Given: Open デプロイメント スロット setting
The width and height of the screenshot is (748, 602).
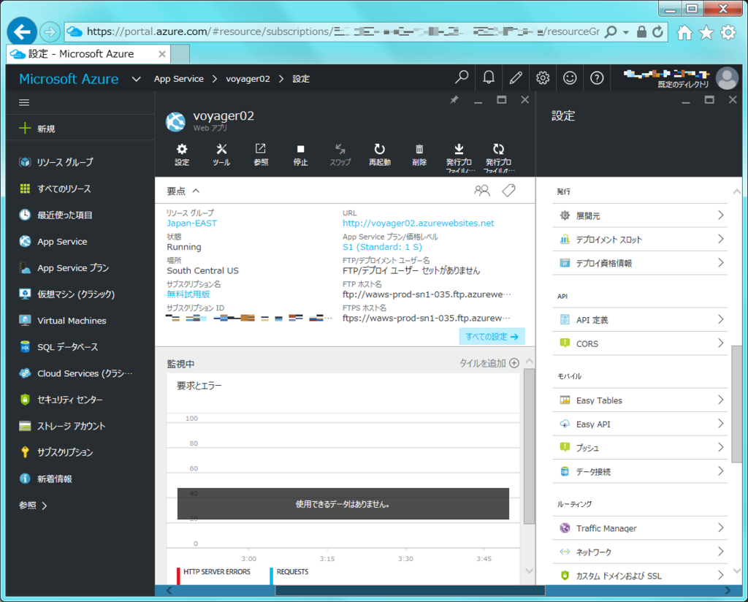Looking at the screenshot, I should (640, 240).
